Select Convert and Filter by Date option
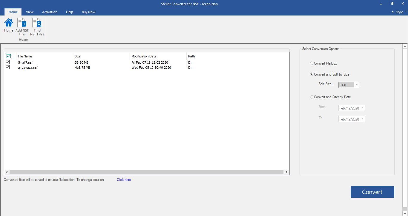408x216 pixels. pos(312,97)
